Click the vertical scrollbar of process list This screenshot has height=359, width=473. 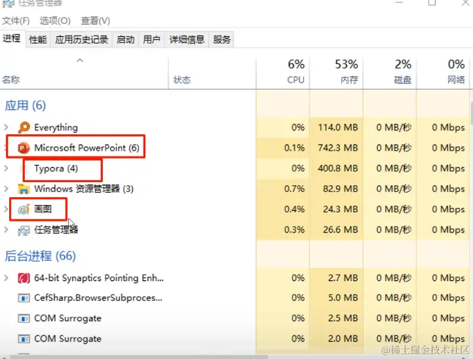(x=471, y=113)
